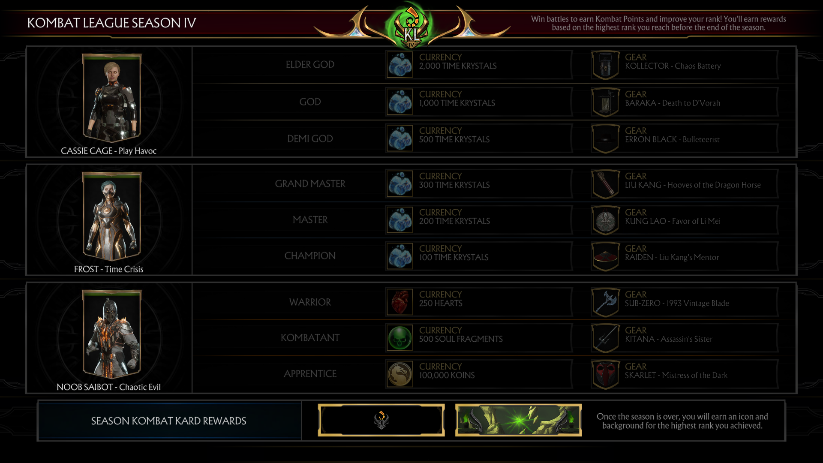Screen dimensions: 823x463
Task: Open the Cassie Cage Play Havoc skin portrait
Action: (112, 98)
